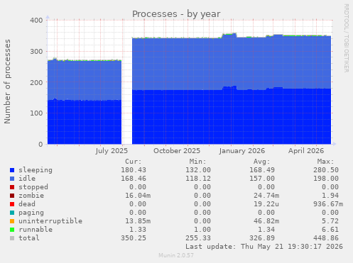Click the 'July 2025' axis label

point(112,151)
